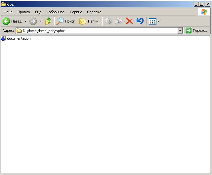The height and width of the screenshot is (175, 212).
Task: Go up one folder level
Action: 48,21
